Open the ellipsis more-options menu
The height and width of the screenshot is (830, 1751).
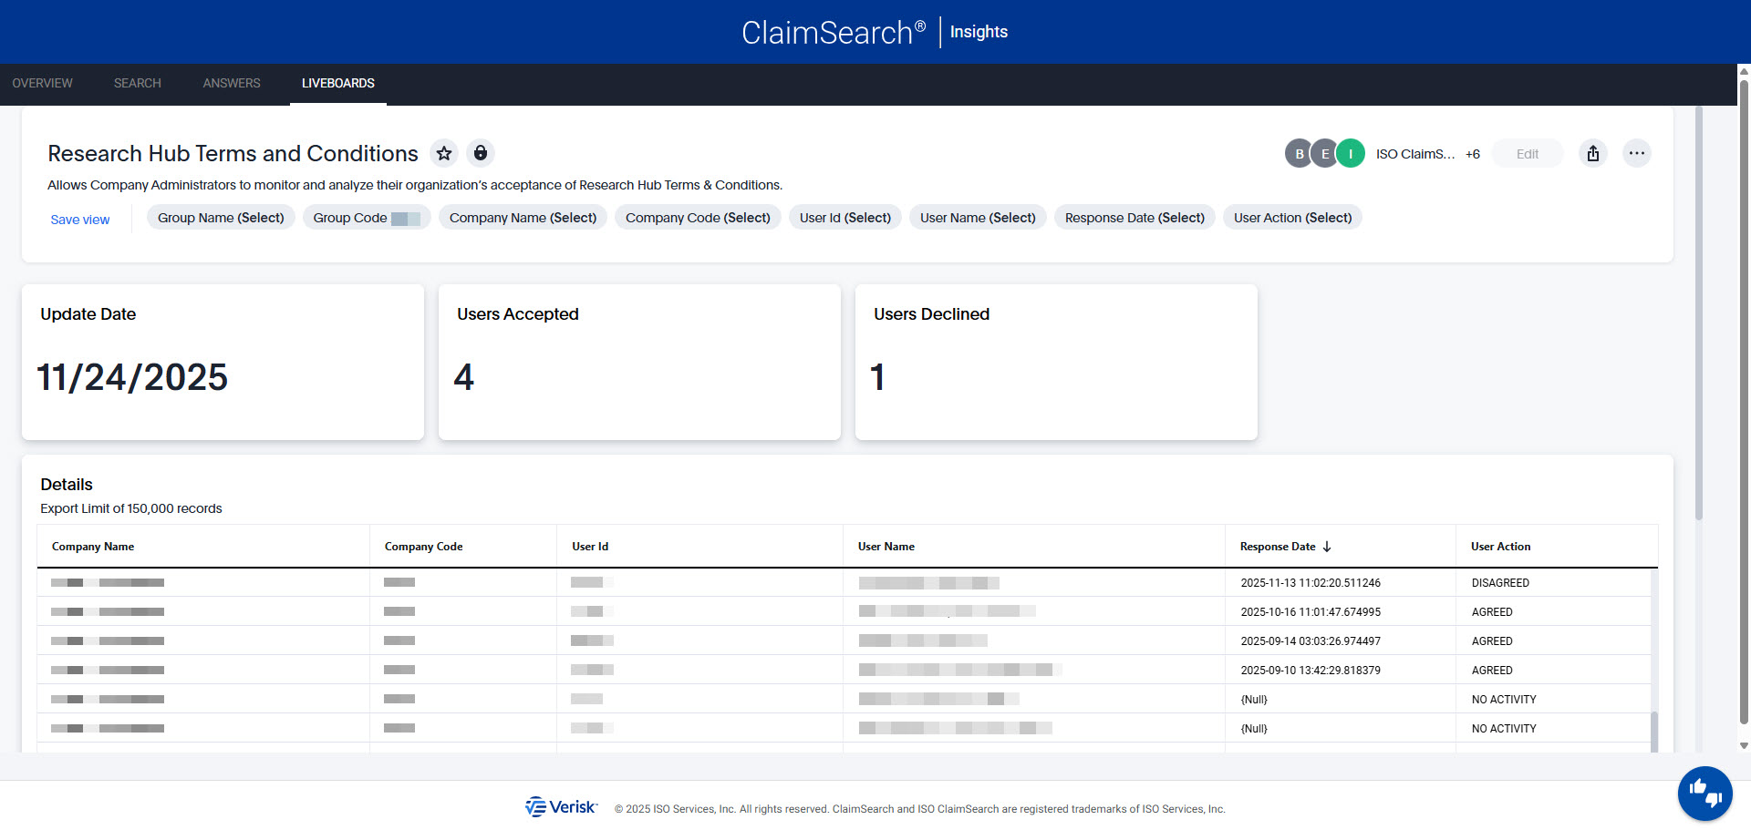pyautogui.click(x=1637, y=153)
